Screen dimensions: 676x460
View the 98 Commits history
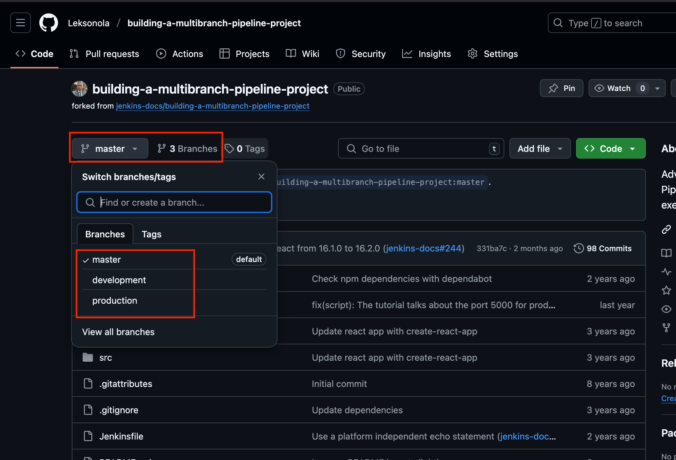point(603,249)
